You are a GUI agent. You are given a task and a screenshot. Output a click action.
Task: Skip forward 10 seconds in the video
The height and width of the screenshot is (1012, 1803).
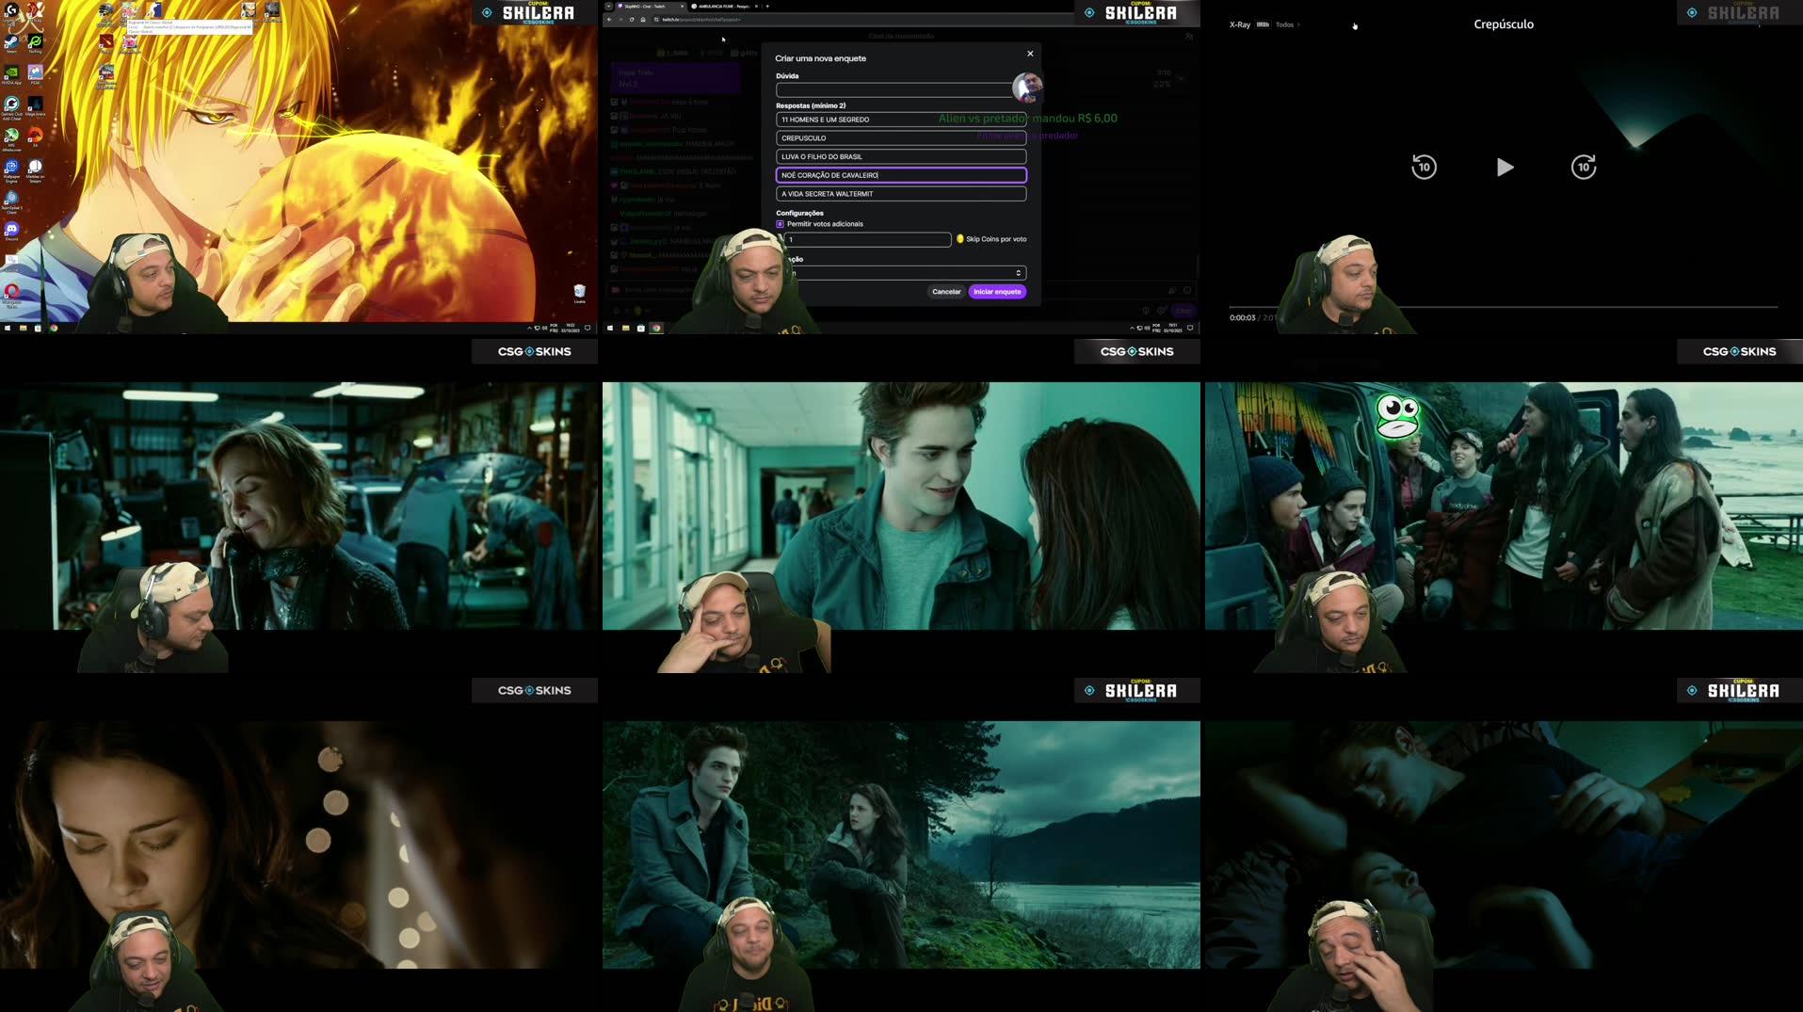(x=1583, y=168)
